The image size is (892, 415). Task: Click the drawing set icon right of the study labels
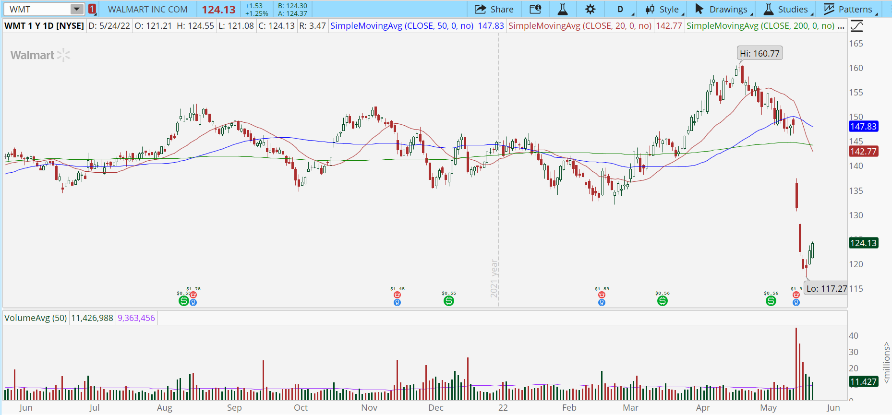[x=856, y=26]
